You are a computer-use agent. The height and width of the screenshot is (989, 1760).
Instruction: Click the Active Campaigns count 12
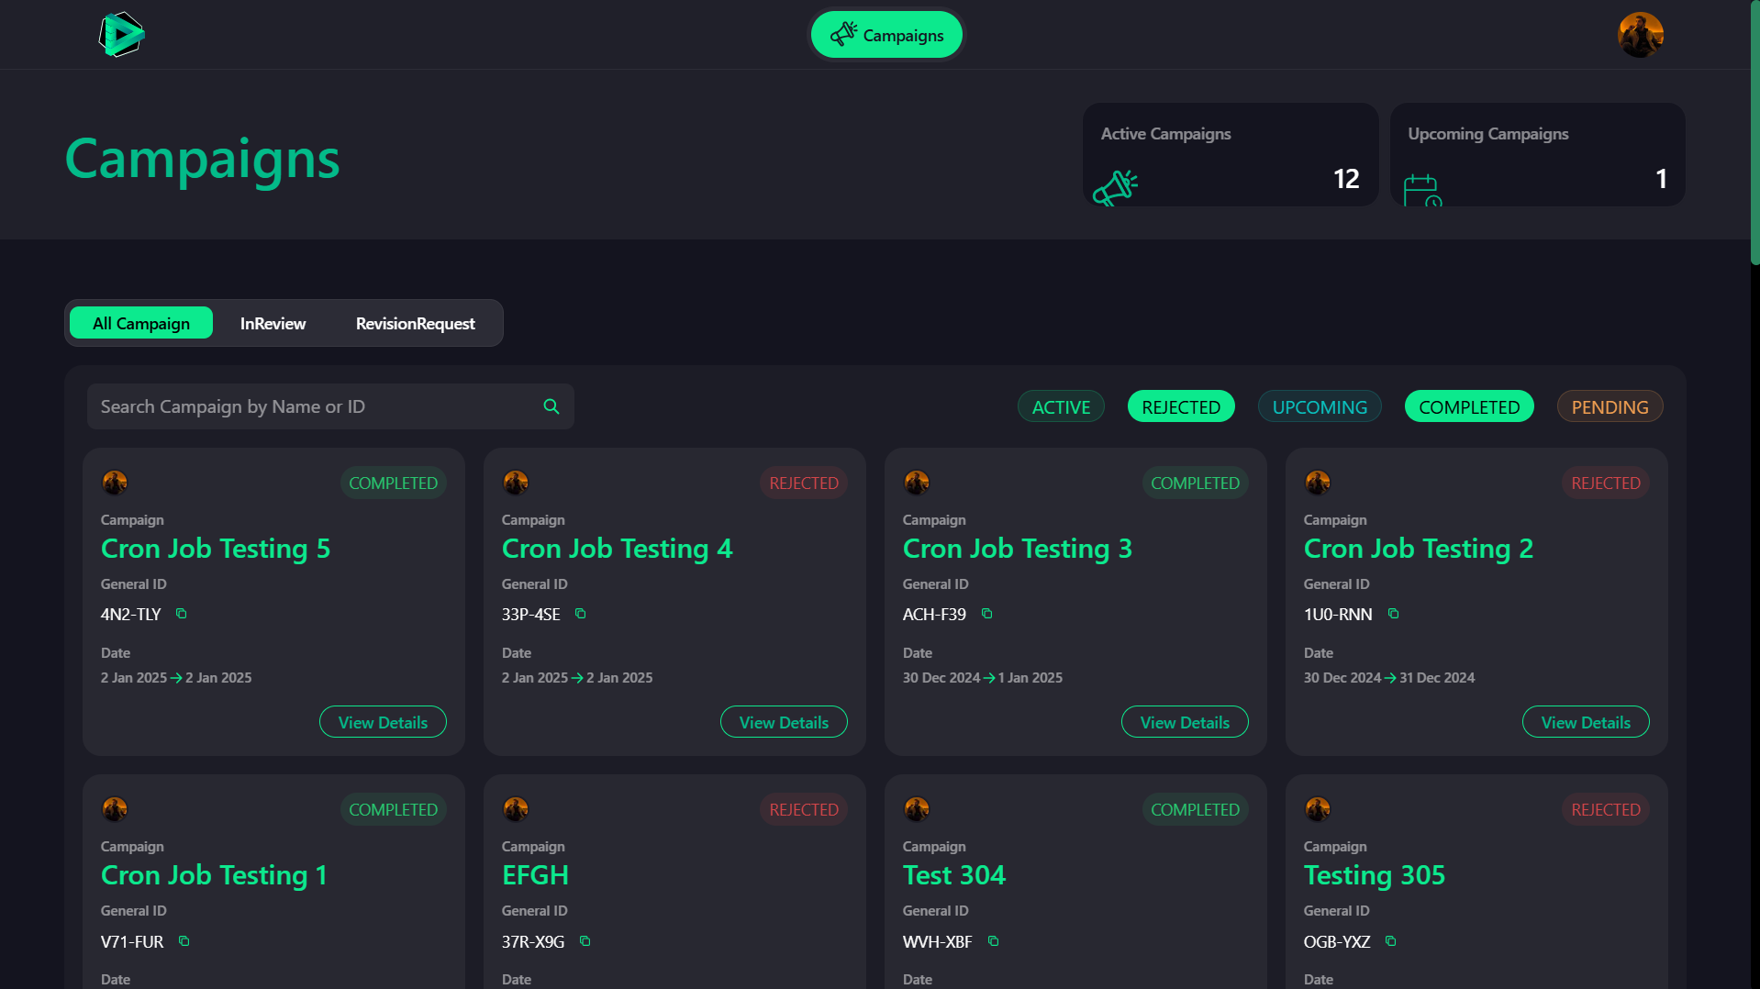1346,179
